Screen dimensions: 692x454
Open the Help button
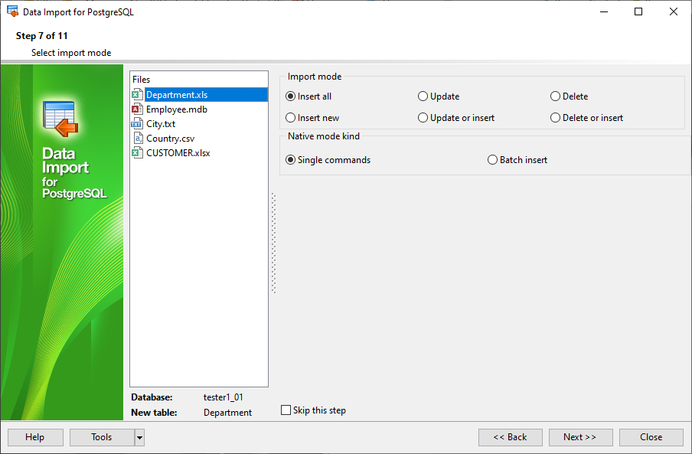pos(35,437)
